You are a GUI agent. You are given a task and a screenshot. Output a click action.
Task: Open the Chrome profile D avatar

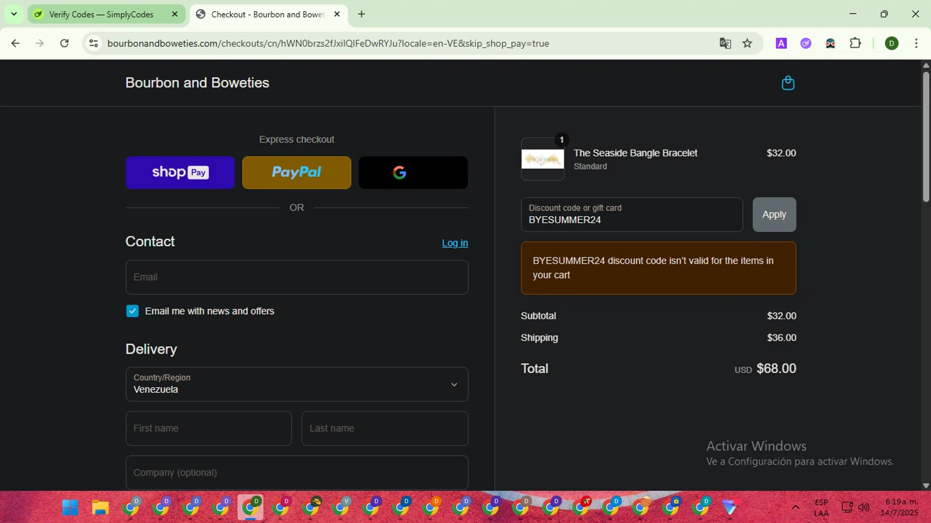(892, 43)
